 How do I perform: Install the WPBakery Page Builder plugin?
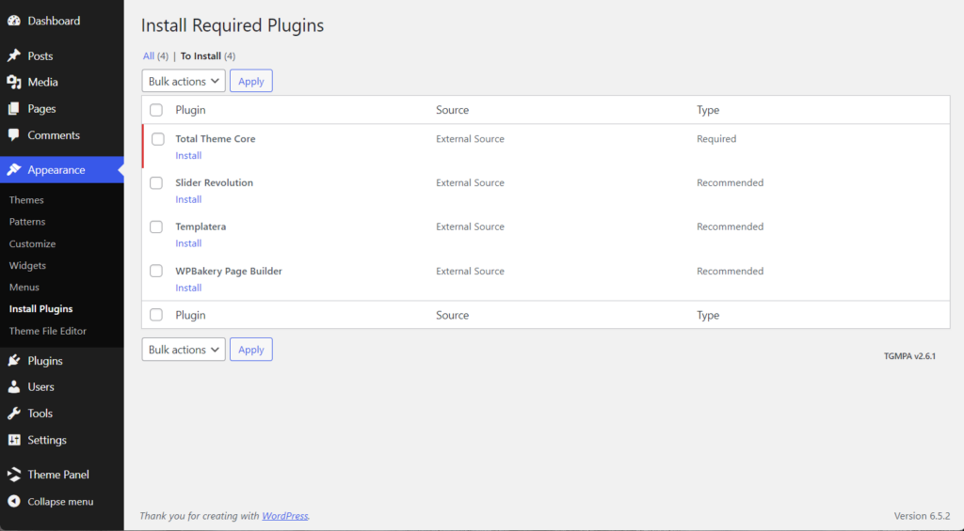pyautogui.click(x=188, y=288)
